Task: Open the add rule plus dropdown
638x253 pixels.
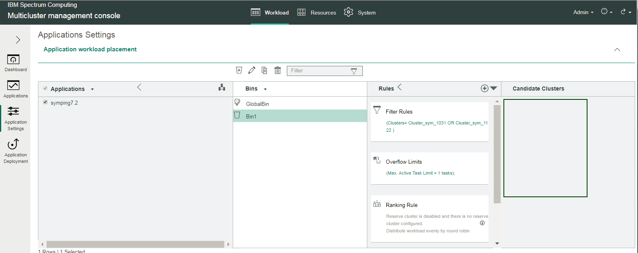Action: [x=489, y=88]
